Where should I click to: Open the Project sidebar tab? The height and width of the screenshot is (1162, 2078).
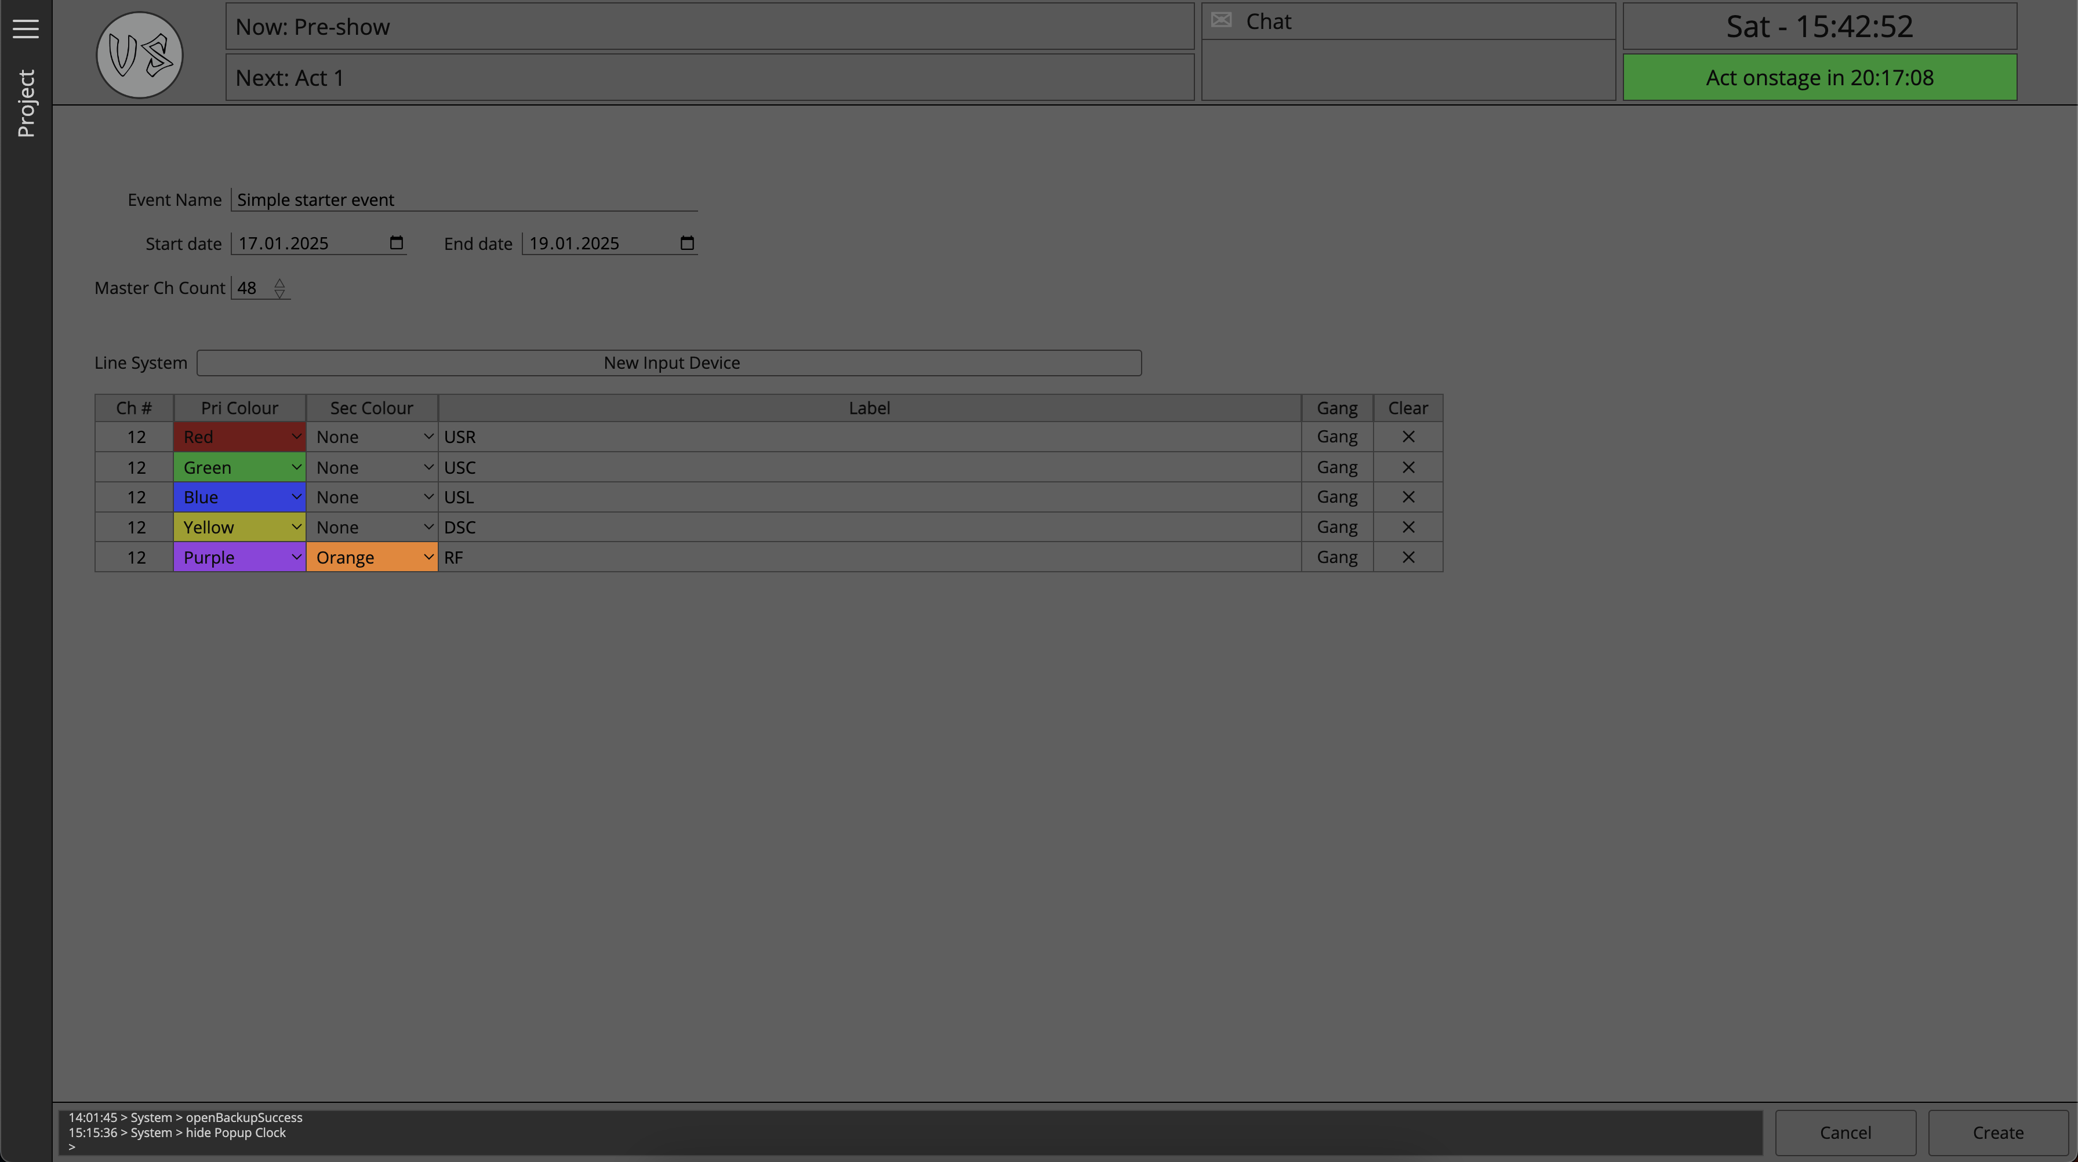click(26, 103)
